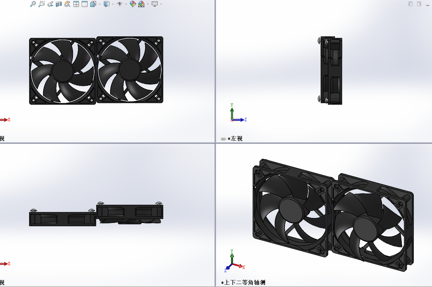Viewport: 432px width, 287px height.
Task: Expand the Hide/Show Items dropdown arrow
Action: point(126,4)
